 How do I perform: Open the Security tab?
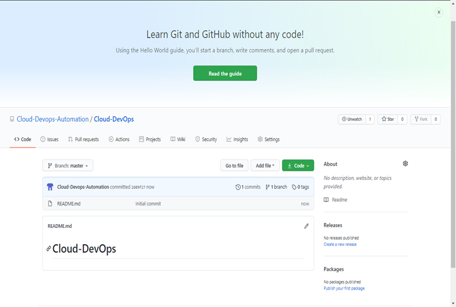click(x=206, y=139)
